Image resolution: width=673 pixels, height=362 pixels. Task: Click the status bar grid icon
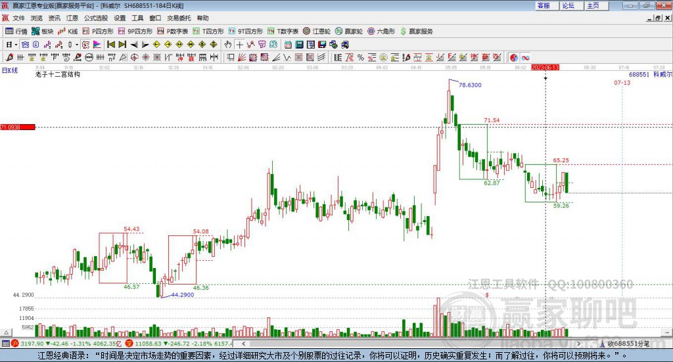pos(5,344)
